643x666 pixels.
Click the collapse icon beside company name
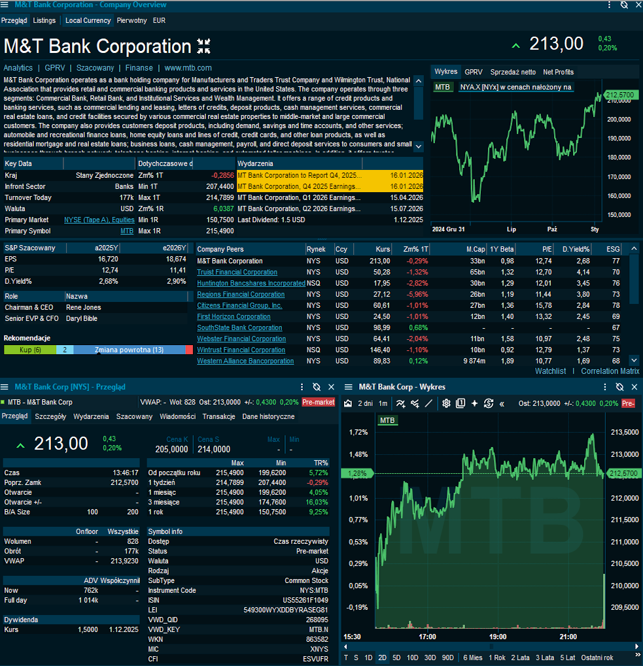point(204,46)
